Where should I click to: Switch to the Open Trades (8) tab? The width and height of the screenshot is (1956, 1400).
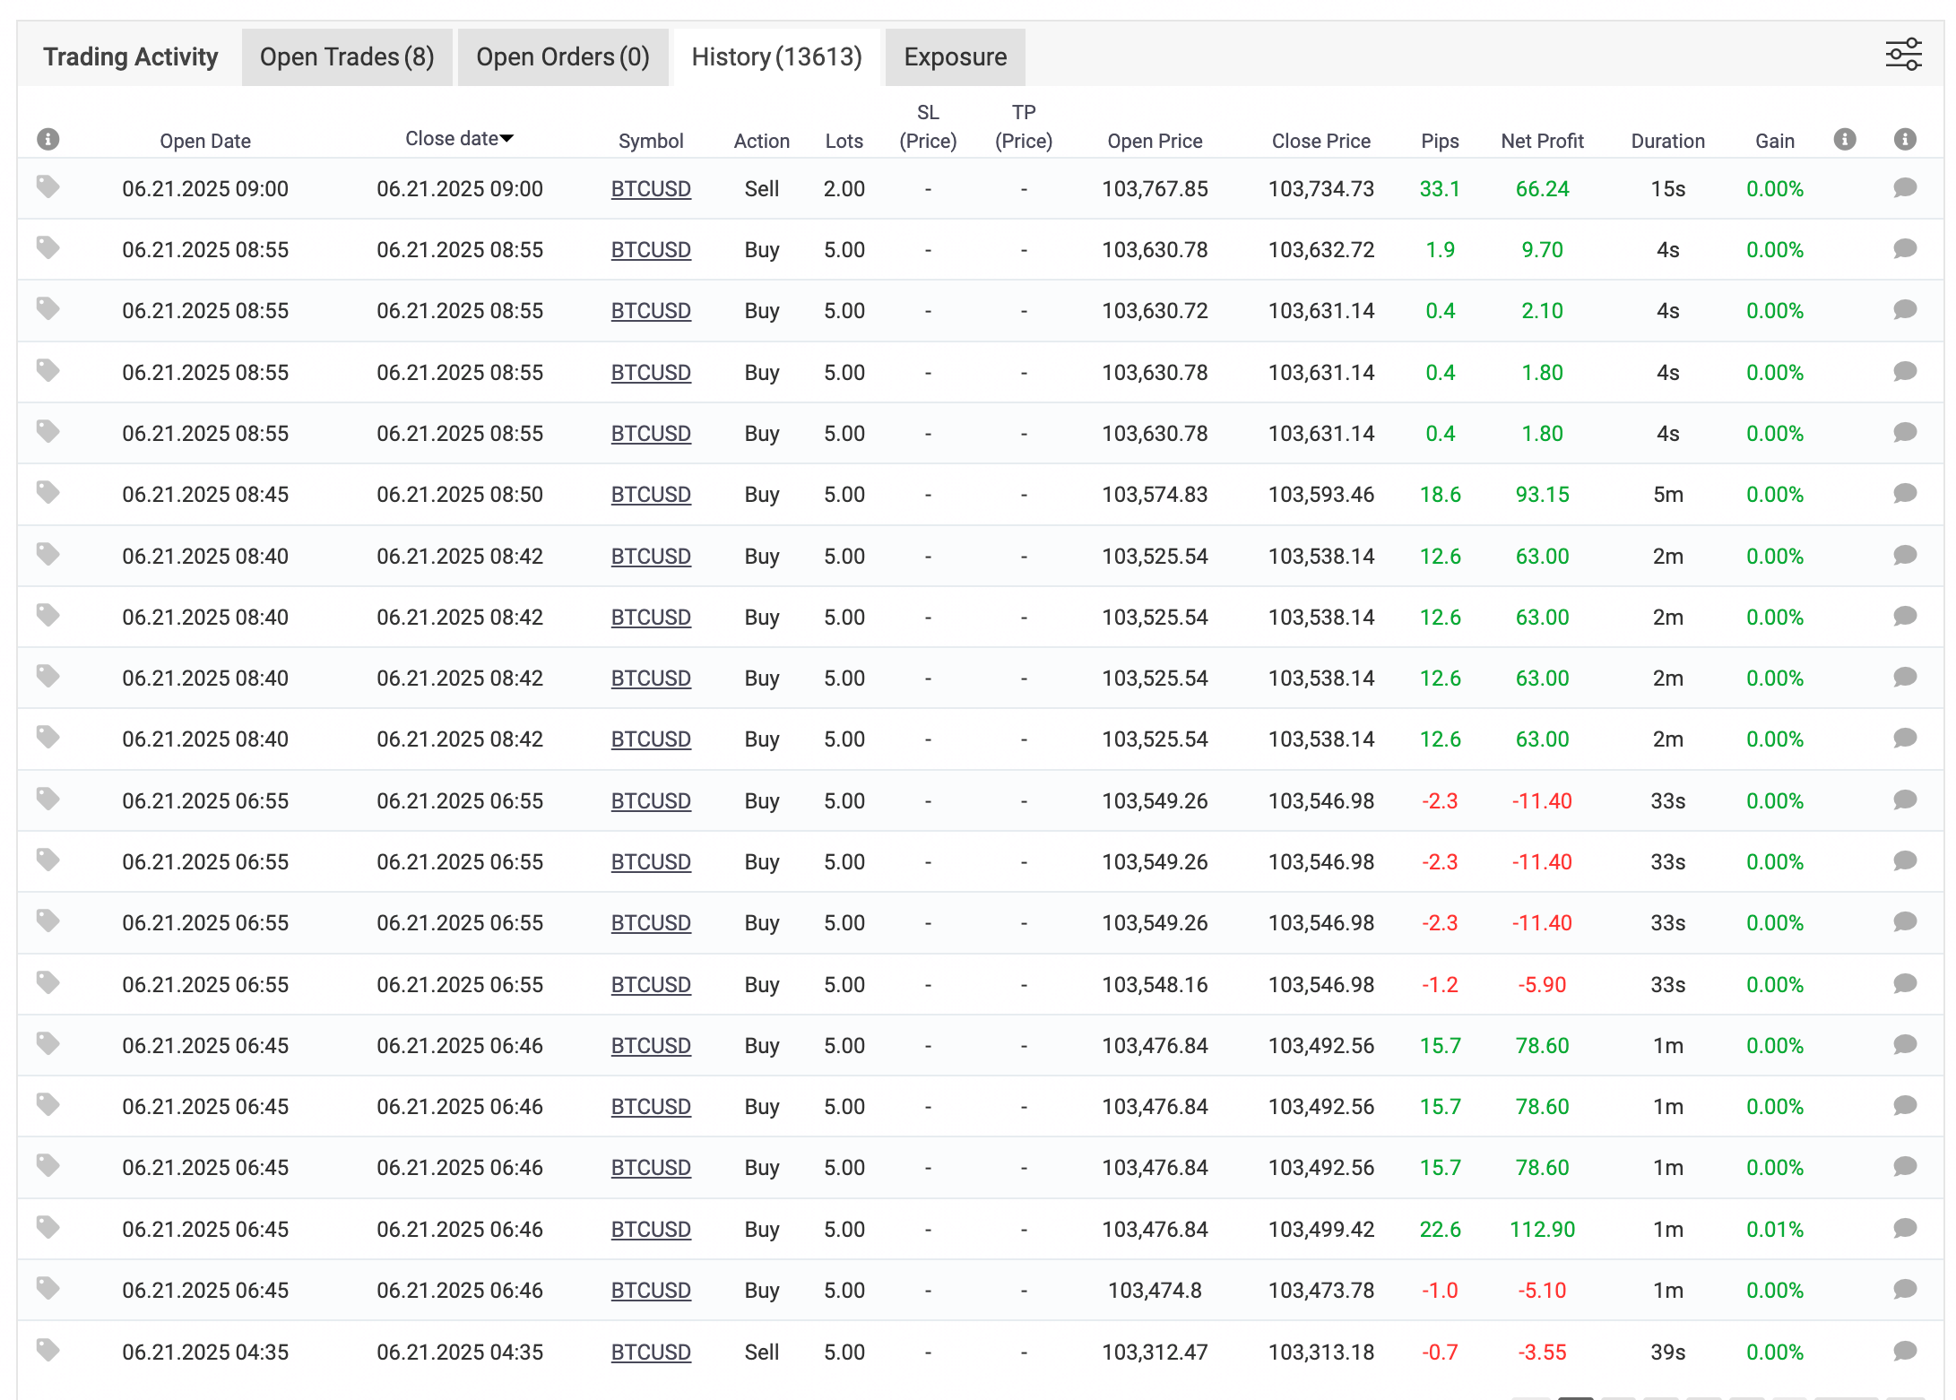pyautogui.click(x=346, y=57)
